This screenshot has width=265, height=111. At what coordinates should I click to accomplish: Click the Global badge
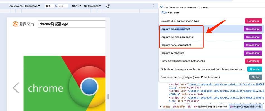point(256,77)
